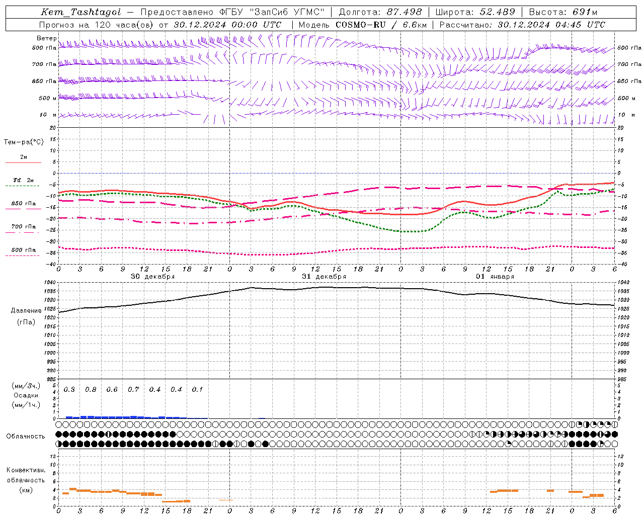Click the 1040 pressure tick on left axis
The image size is (644, 515).
[50, 283]
